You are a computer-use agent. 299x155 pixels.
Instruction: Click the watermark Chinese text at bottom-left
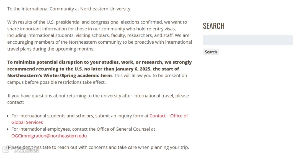pyautogui.click(x=26, y=150)
